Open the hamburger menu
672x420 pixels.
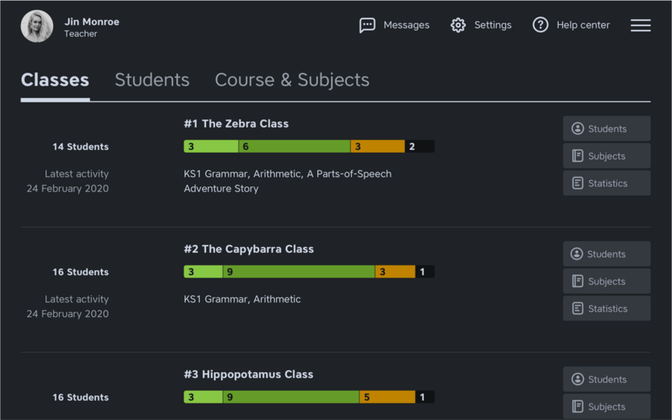(x=641, y=25)
